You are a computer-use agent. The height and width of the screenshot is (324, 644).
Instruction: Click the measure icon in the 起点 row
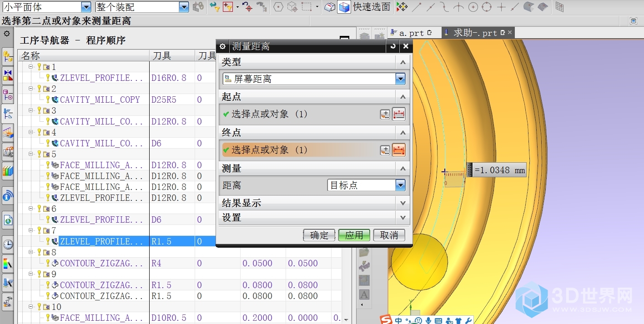[x=398, y=115]
